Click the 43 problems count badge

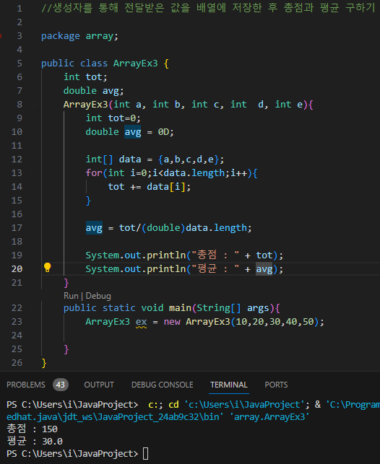tap(61, 385)
